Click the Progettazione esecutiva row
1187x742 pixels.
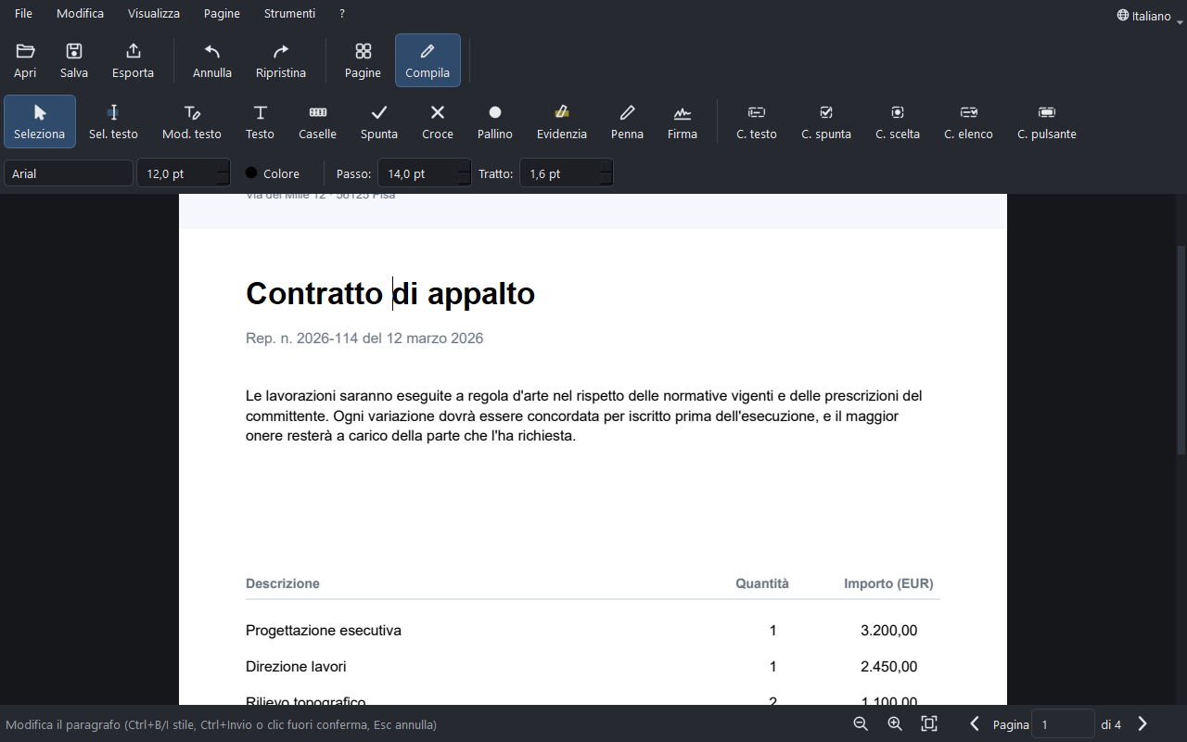click(593, 631)
